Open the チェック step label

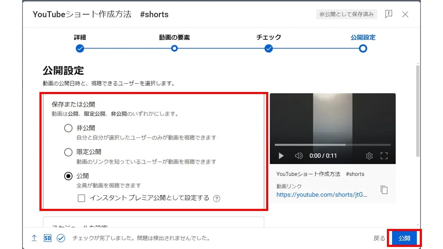[269, 37]
